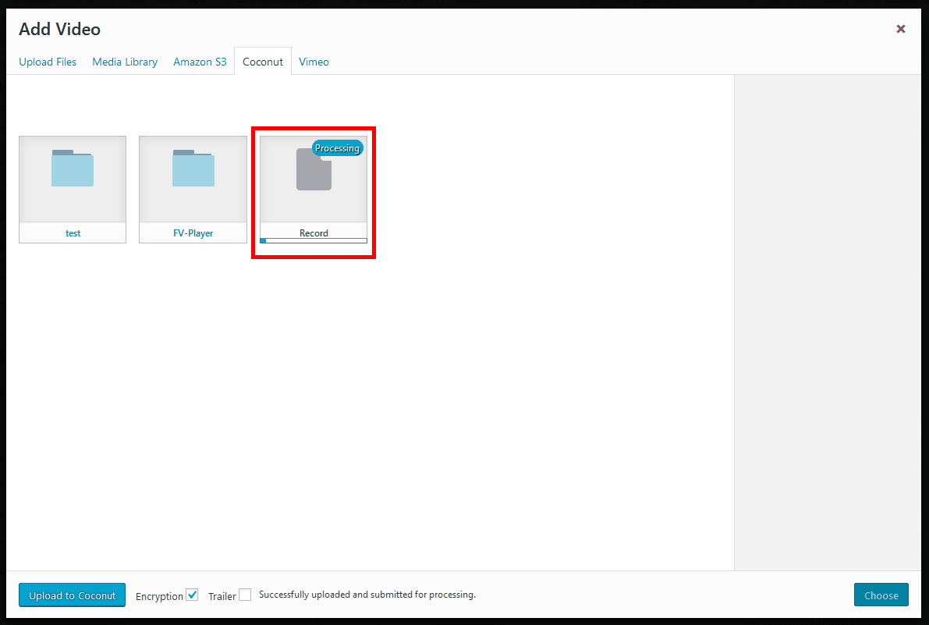Click the Record processing progress bar
Screen dimensions: 929x625
(314, 240)
